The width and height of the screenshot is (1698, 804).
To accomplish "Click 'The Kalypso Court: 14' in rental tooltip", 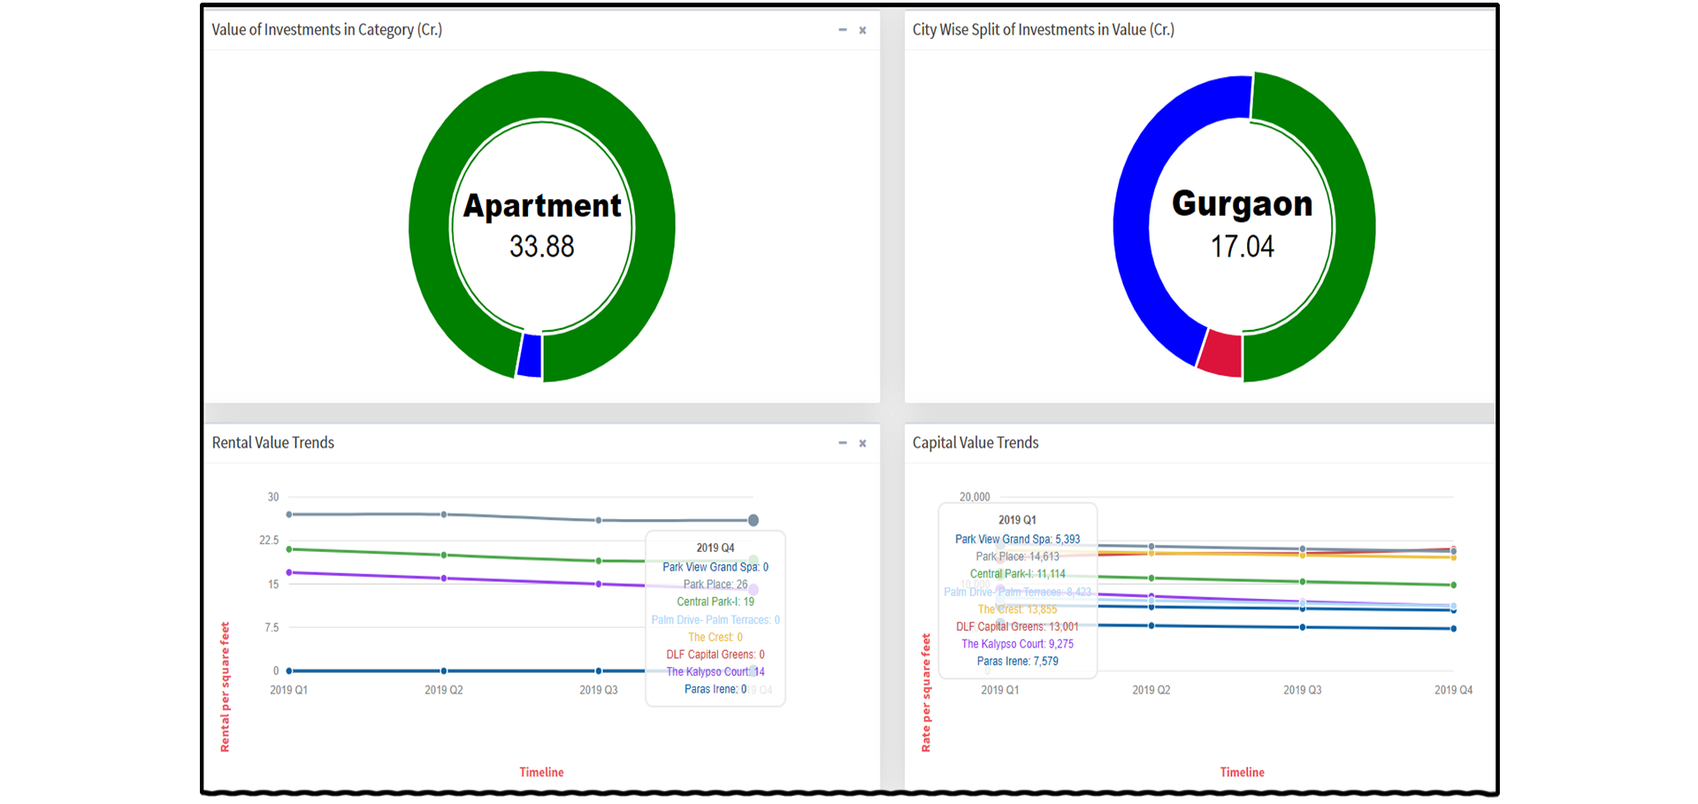I will point(715,672).
